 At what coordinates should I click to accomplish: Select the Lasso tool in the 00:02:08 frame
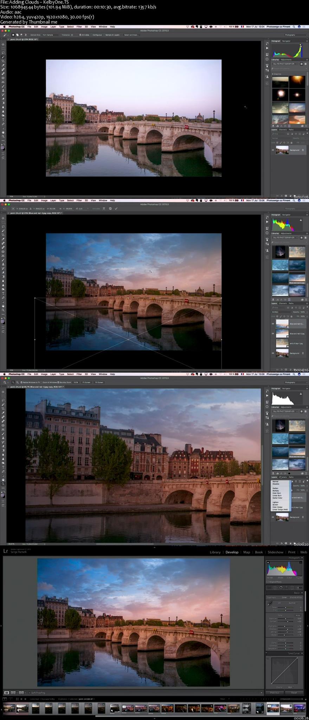[x=3, y=53]
